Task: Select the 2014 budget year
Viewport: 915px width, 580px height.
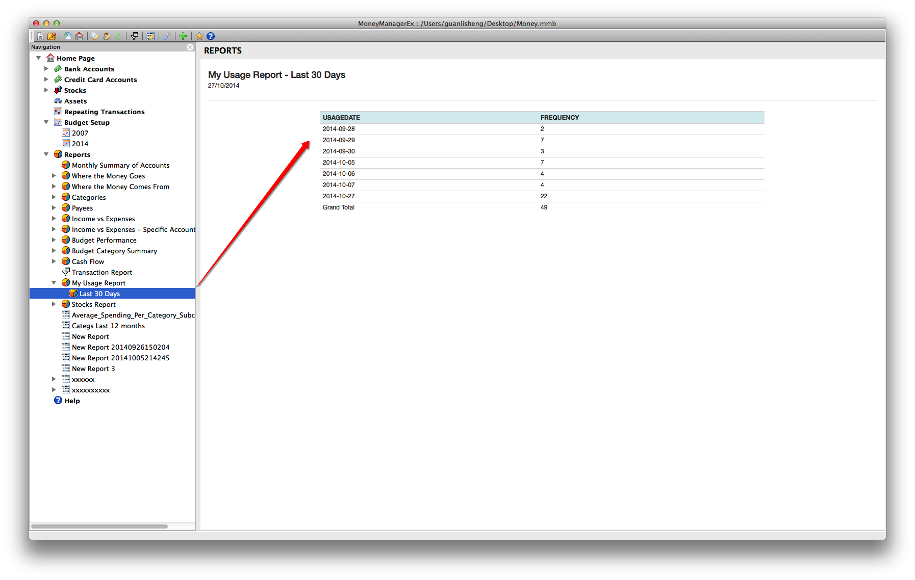Action: [x=80, y=144]
